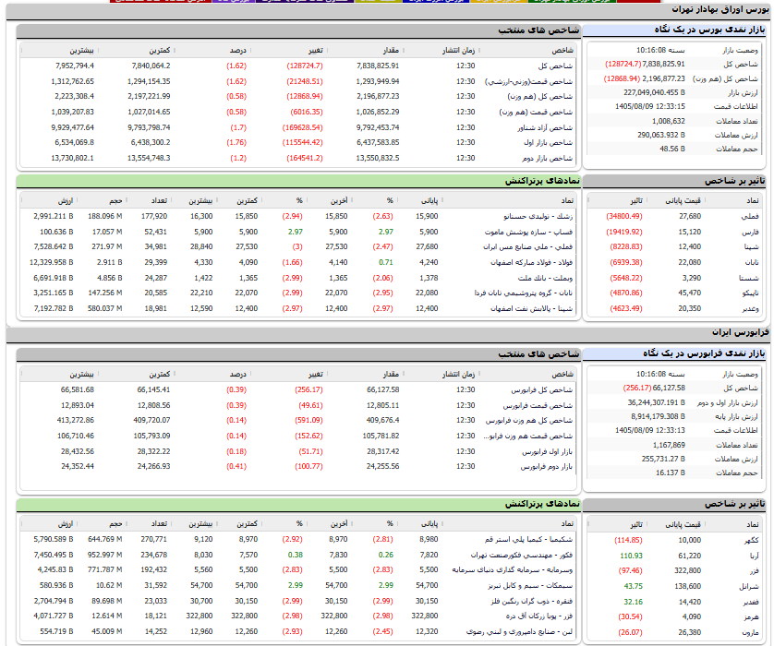The image size is (774, 646).
Task: Click تعداد column header in farabourse most-active table
Action: point(159,523)
